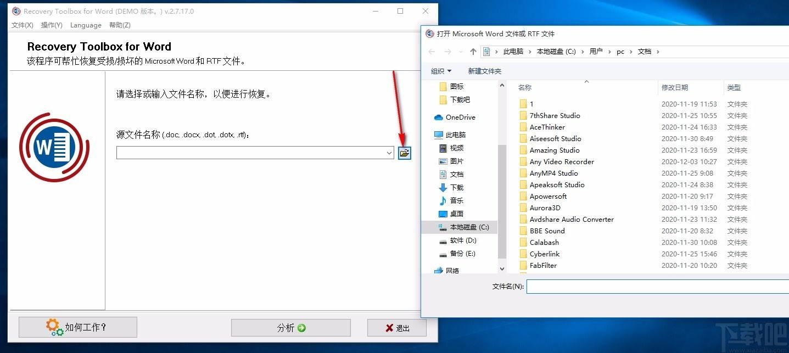Select the 图标 folder in navigation pane
This screenshot has height=353, width=789.
[x=457, y=87]
